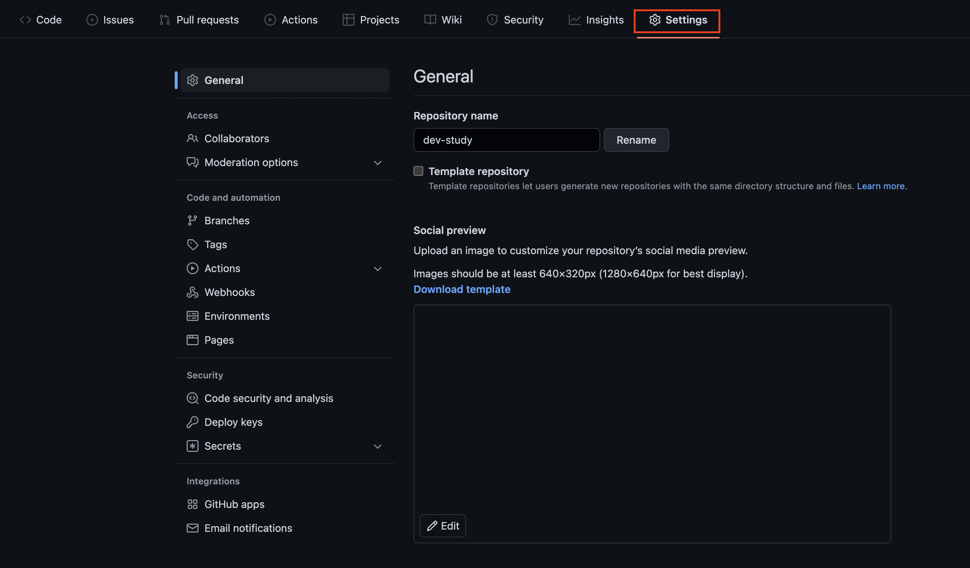Click the Repository name input field
Image resolution: width=970 pixels, height=568 pixels.
(506, 140)
